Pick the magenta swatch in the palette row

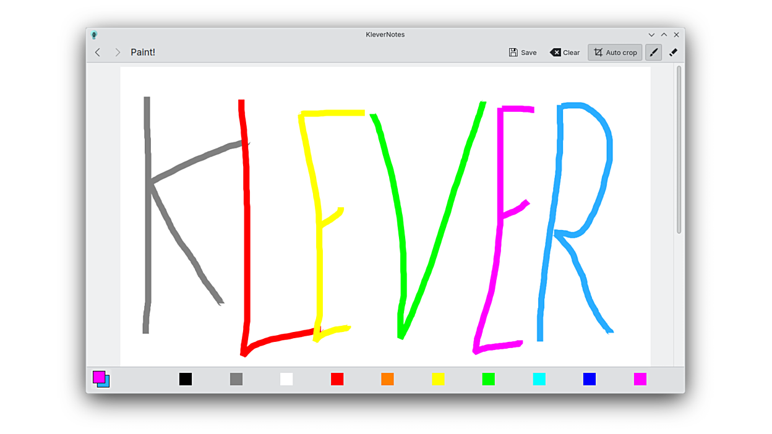click(x=640, y=379)
